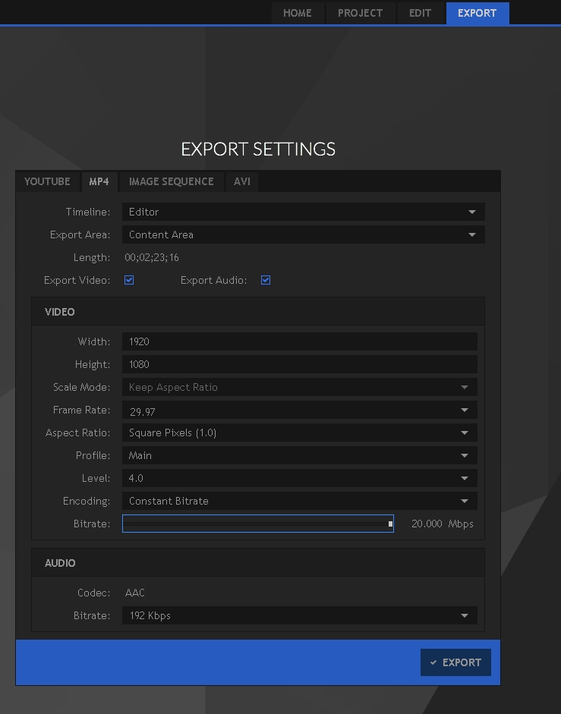Screen dimensions: 561x714
Task: Switch to the YouTube export tab
Action: tap(47, 181)
